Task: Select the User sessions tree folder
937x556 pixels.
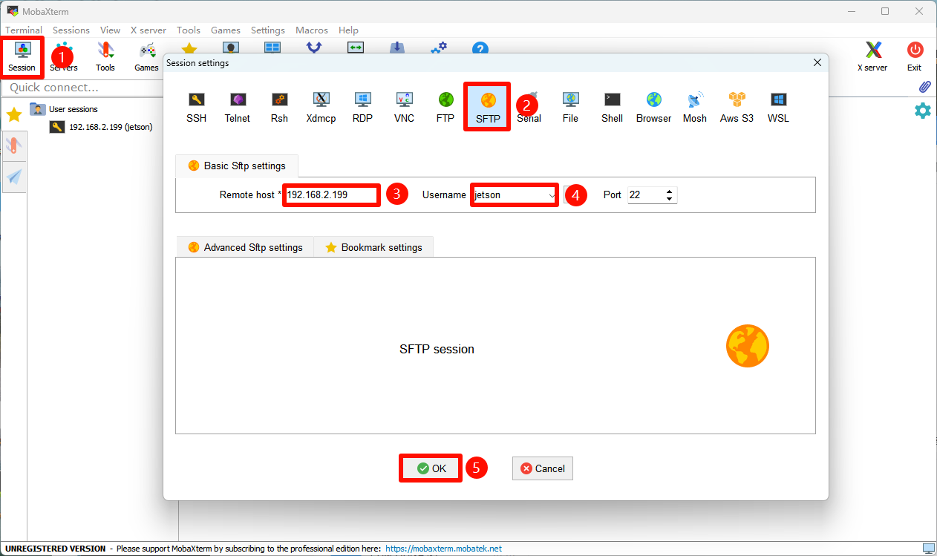Action: point(64,109)
